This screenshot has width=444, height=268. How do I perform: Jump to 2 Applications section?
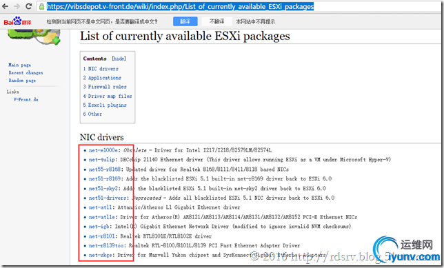click(102, 78)
